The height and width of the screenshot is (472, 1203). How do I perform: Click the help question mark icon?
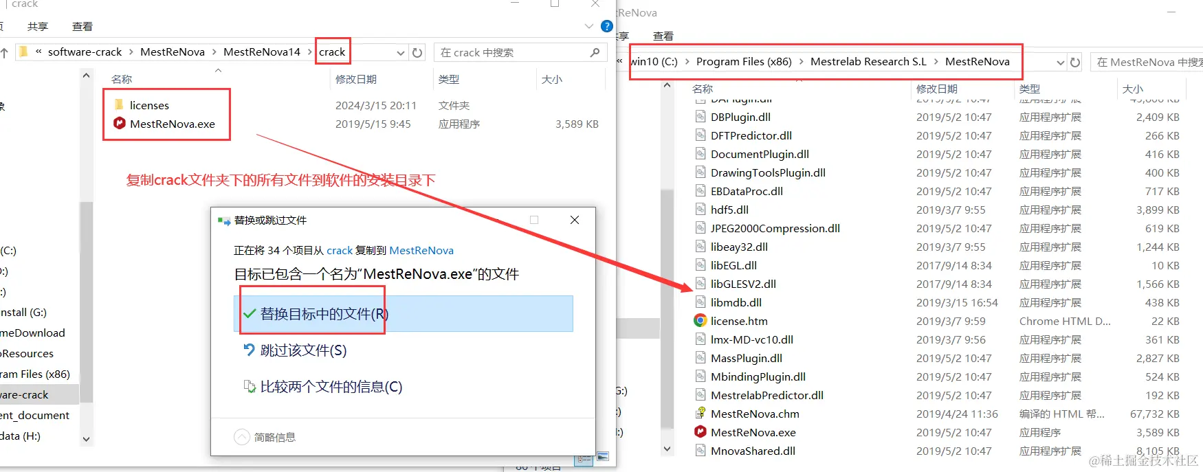606,26
